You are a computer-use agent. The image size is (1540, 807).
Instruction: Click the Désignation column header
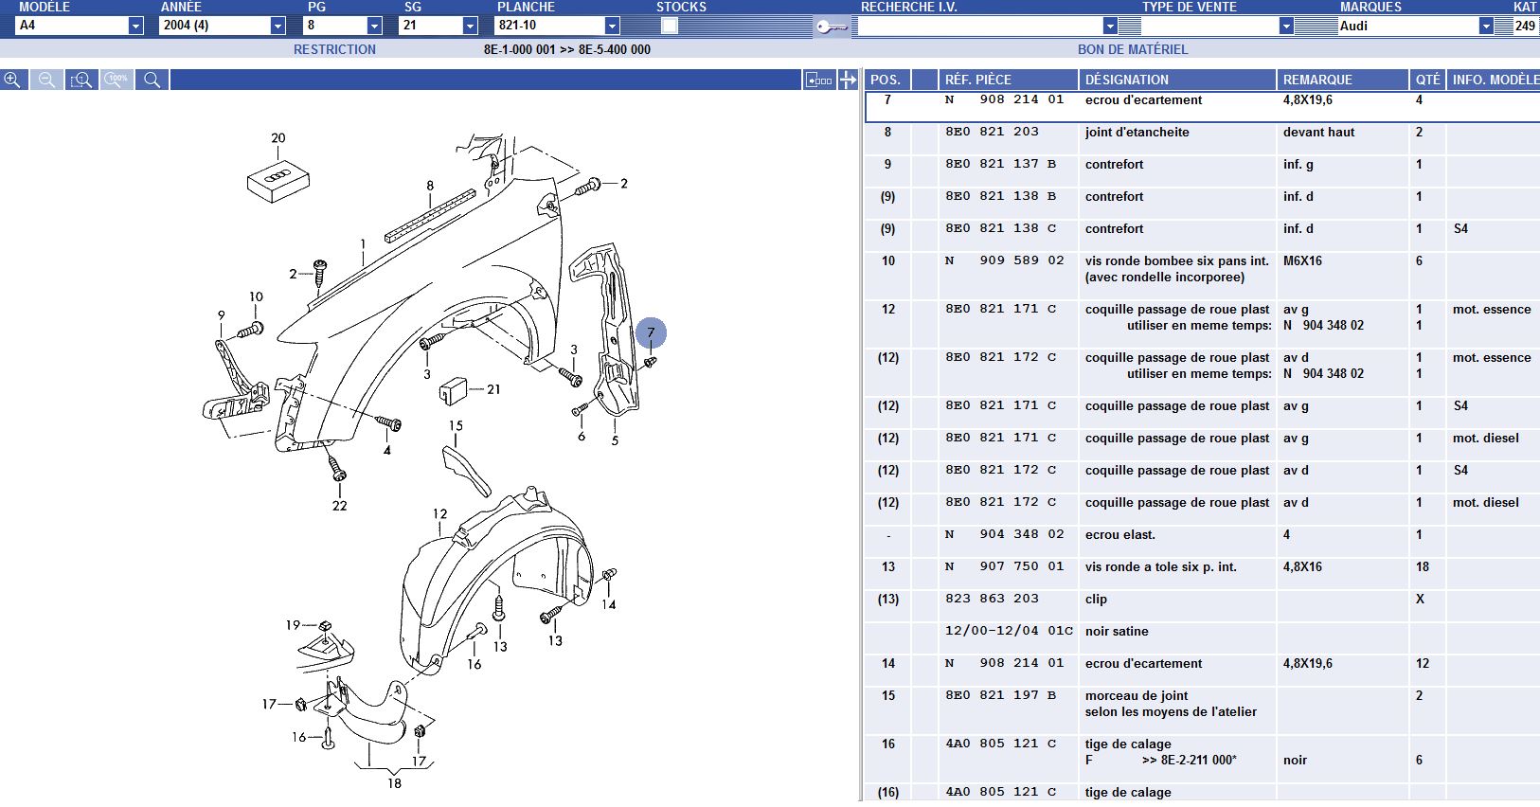1126,80
